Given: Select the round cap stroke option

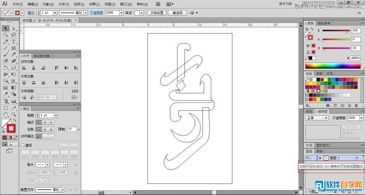Looking at the screenshot, I should 45,122.
